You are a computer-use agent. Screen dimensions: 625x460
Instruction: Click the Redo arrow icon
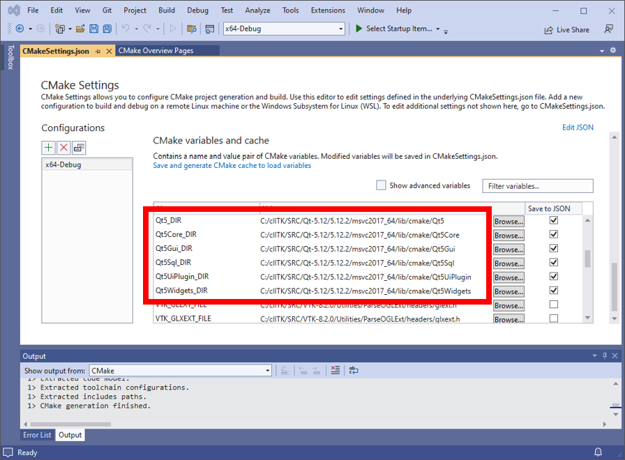point(147,29)
